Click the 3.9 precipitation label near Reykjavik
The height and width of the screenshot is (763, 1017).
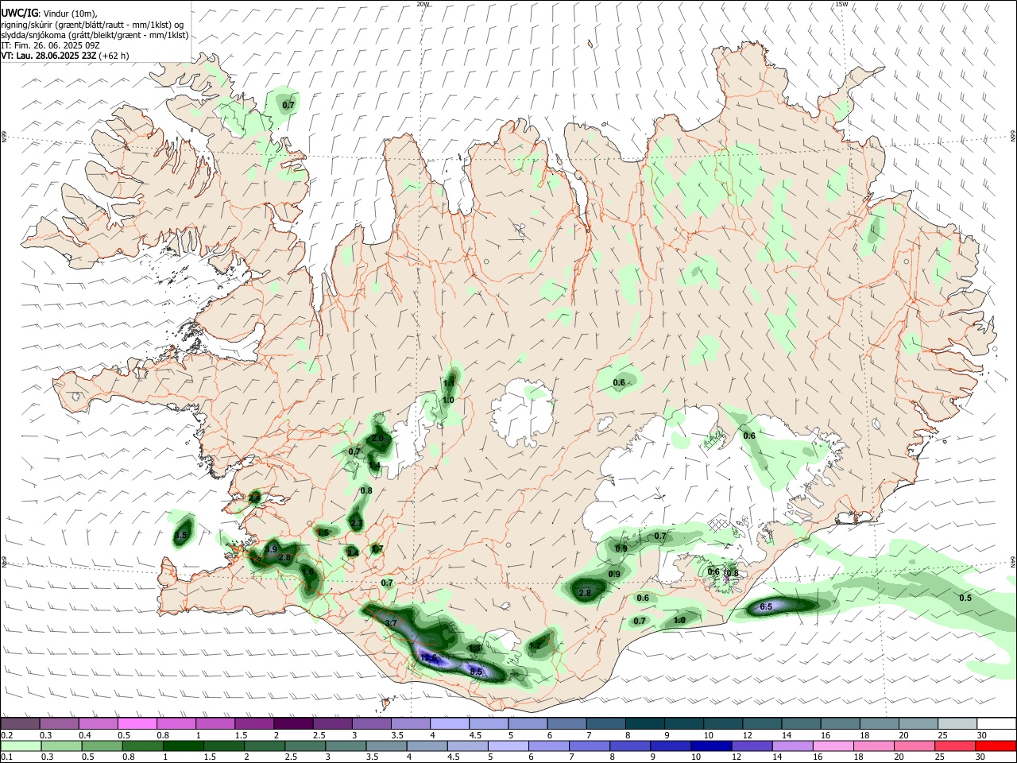[270, 549]
